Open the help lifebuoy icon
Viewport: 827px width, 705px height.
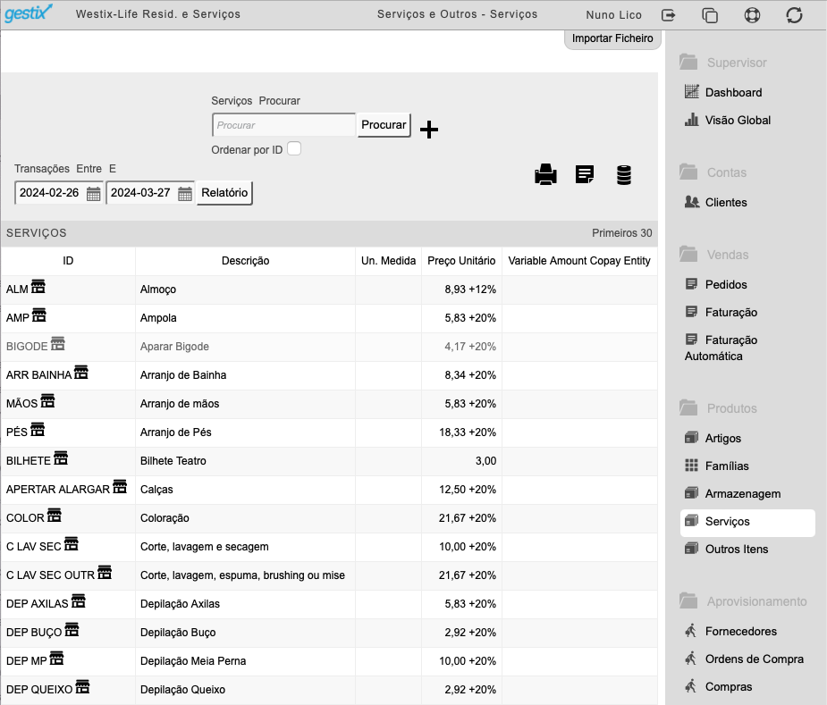point(752,15)
